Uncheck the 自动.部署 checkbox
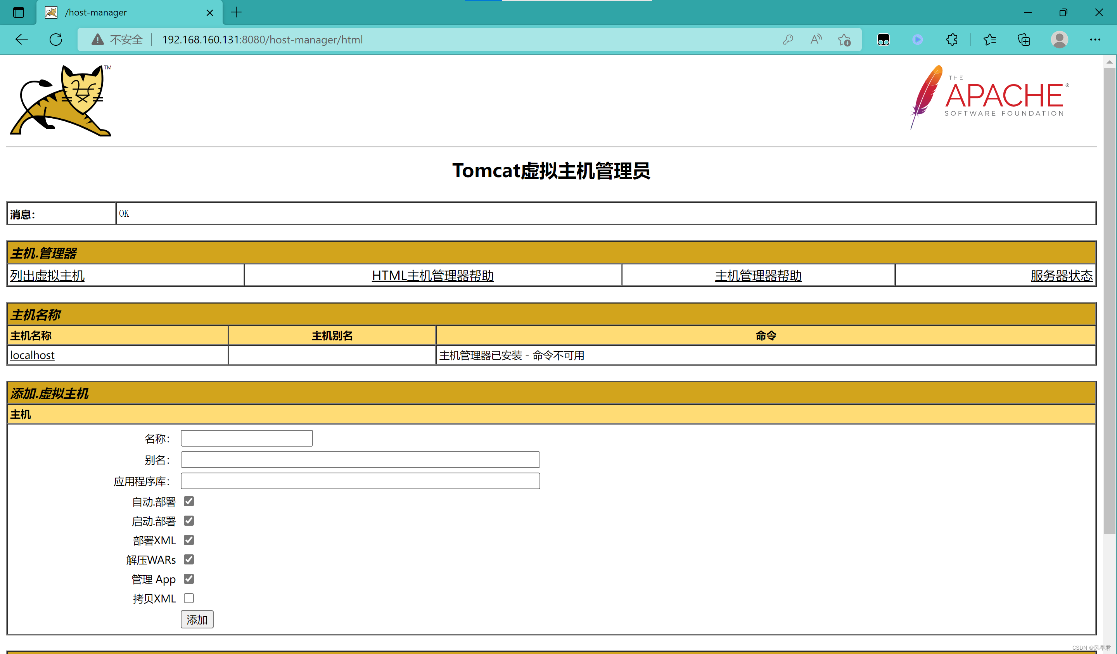1117x654 pixels. coord(189,501)
